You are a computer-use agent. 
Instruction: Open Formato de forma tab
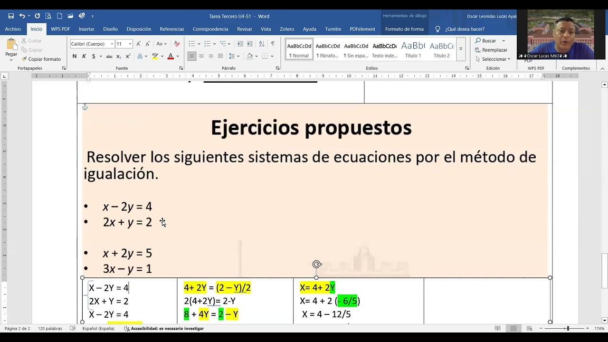tap(404, 29)
